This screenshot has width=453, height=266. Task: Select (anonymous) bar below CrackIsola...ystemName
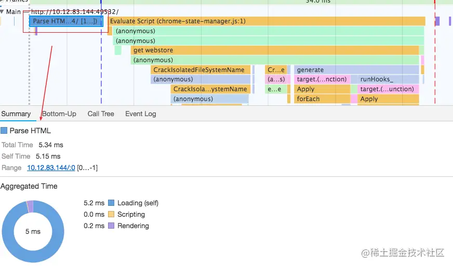click(x=209, y=99)
